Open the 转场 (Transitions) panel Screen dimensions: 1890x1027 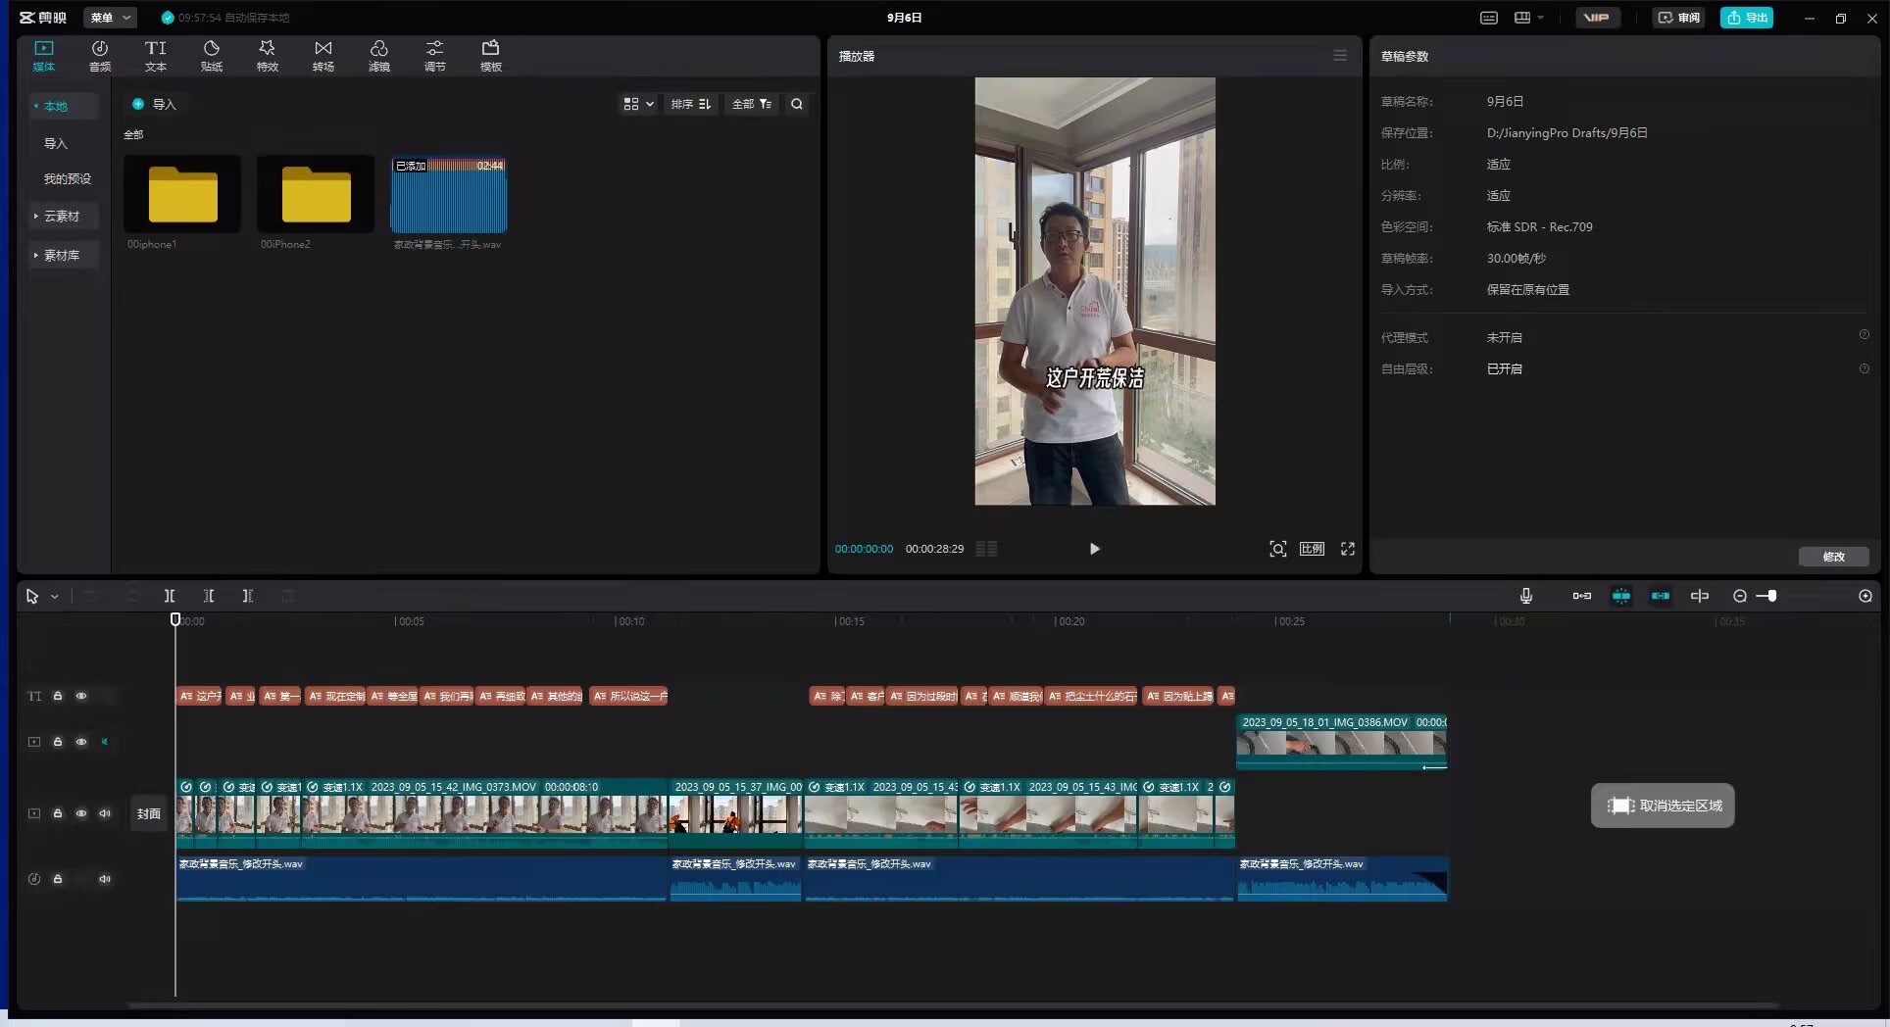coord(323,56)
